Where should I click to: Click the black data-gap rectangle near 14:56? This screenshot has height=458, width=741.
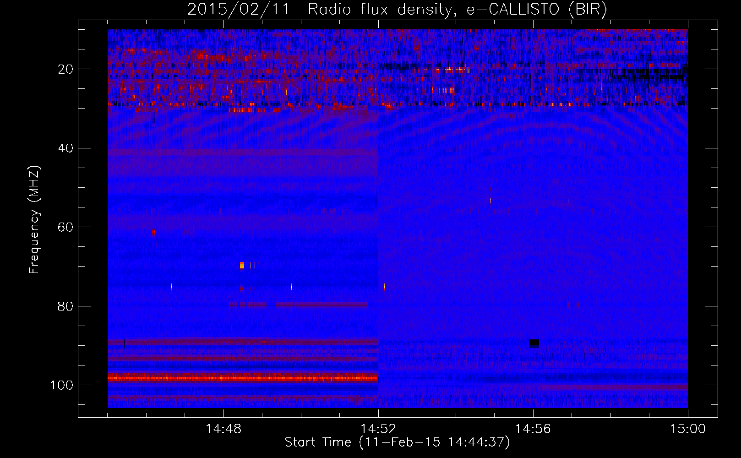click(x=534, y=343)
